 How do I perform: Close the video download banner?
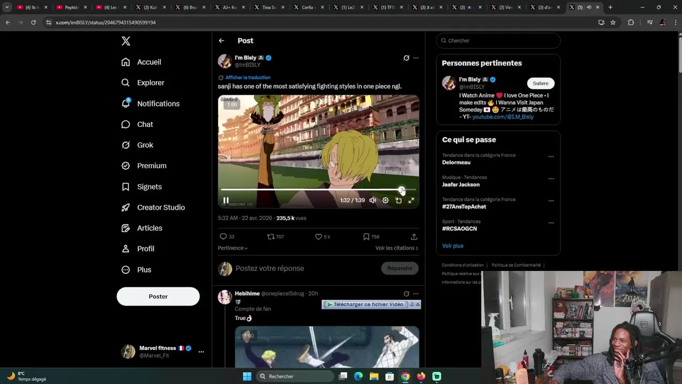[418, 304]
